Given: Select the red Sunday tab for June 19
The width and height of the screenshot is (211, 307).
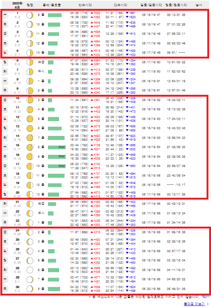Looking at the screenshot, I should pyautogui.click(x=5, y=185).
